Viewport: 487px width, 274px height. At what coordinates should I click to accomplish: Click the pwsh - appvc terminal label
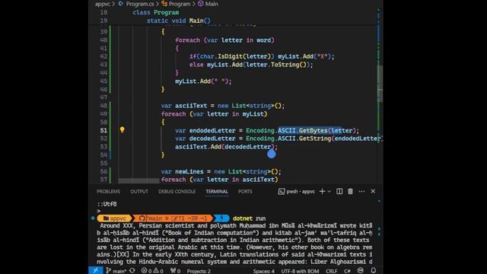(x=301, y=191)
